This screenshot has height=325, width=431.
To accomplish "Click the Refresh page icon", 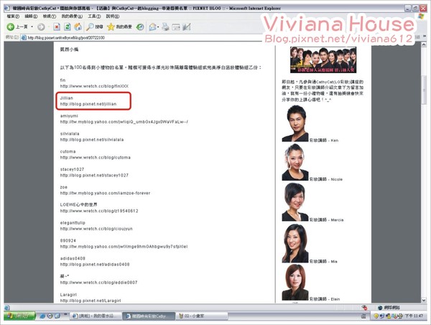I will pyautogui.click(x=68, y=27).
